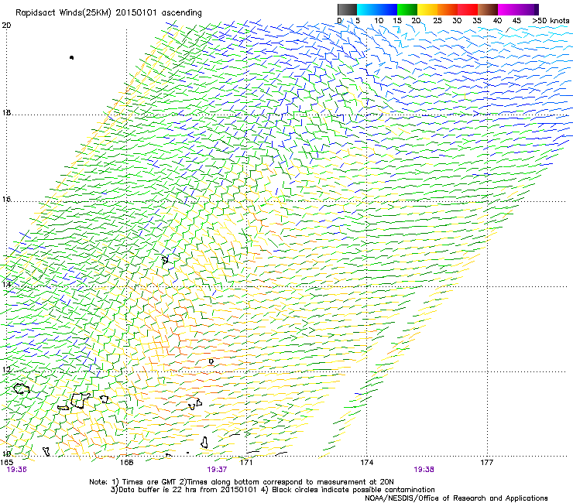Screen dimensions: 573x503
Task: Click the latitude axis label '16'
Action: (x=6, y=200)
